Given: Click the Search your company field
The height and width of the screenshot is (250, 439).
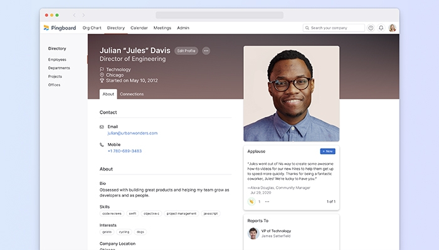Looking at the screenshot, I should pos(334,28).
